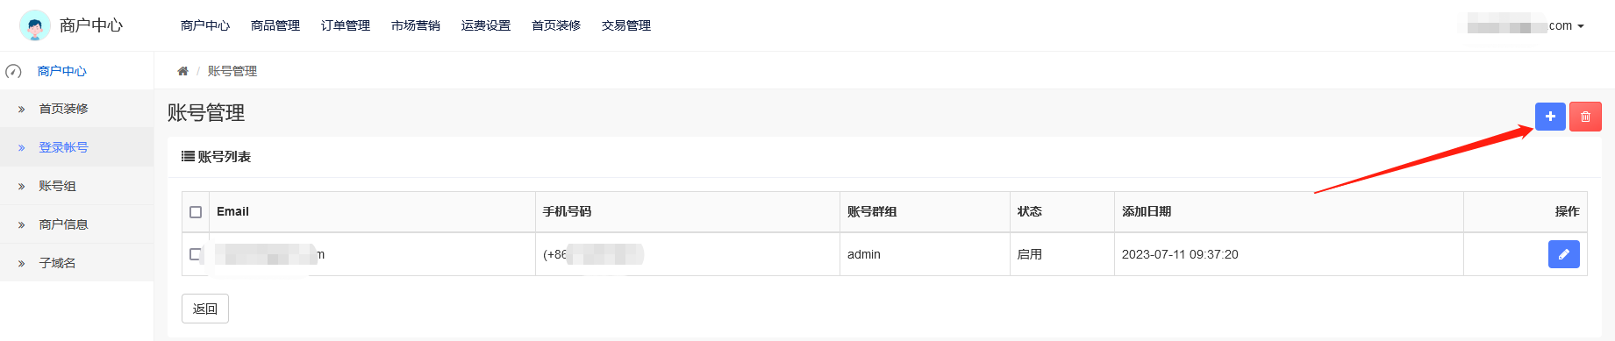
Task: Open the 订单管理 top menu
Action: [x=346, y=25]
